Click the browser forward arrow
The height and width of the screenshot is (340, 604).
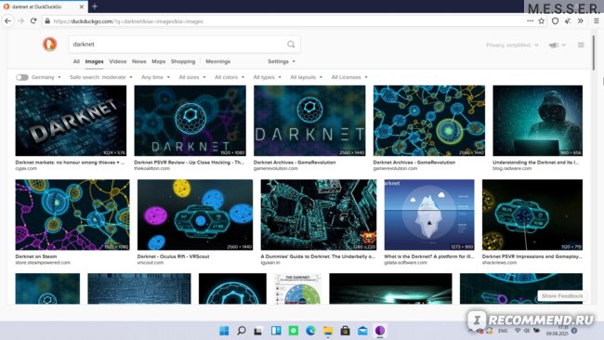20,21
